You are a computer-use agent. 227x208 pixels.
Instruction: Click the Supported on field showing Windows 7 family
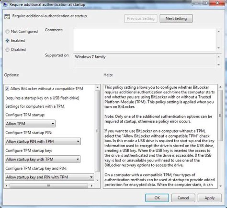point(145,61)
